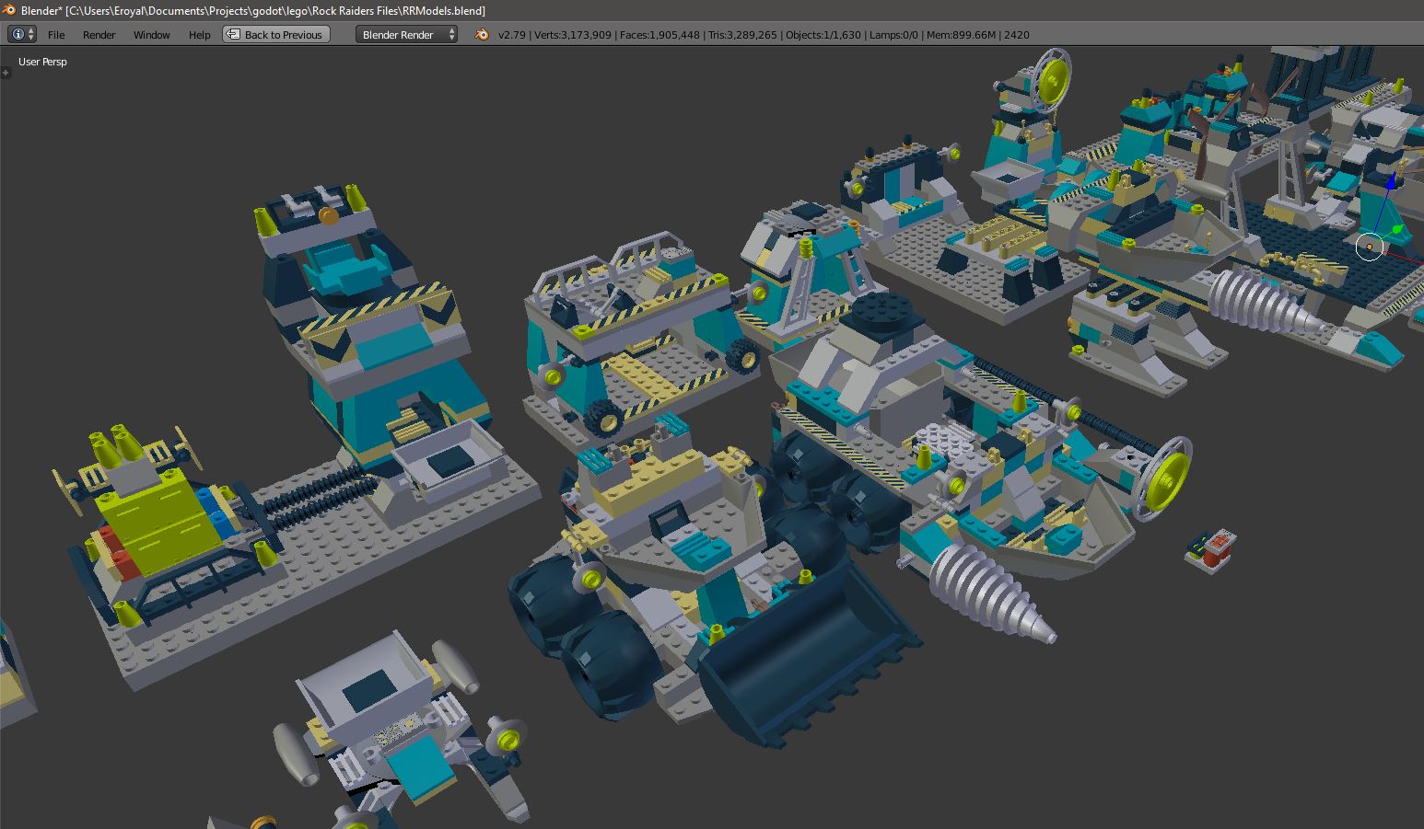Click the Objects:1/1,630 statistic text

pyautogui.click(x=823, y=35)
